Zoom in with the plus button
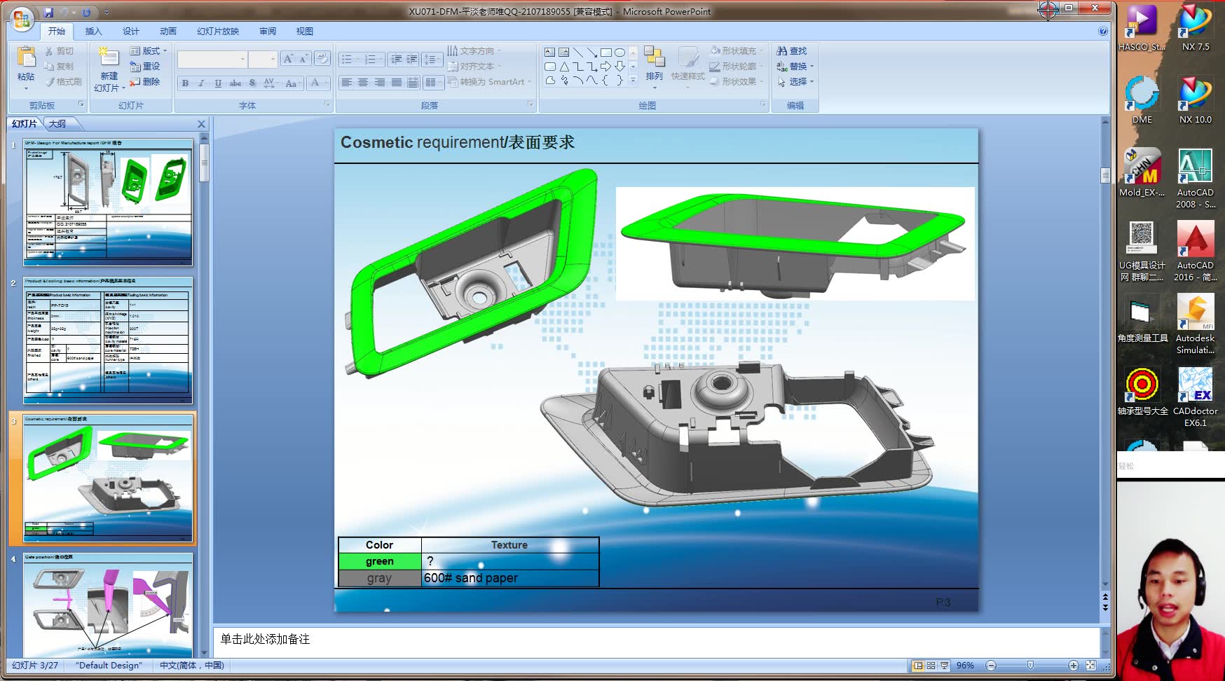Viewport: 1225px width, 681px height. [x=1073, y=666]
